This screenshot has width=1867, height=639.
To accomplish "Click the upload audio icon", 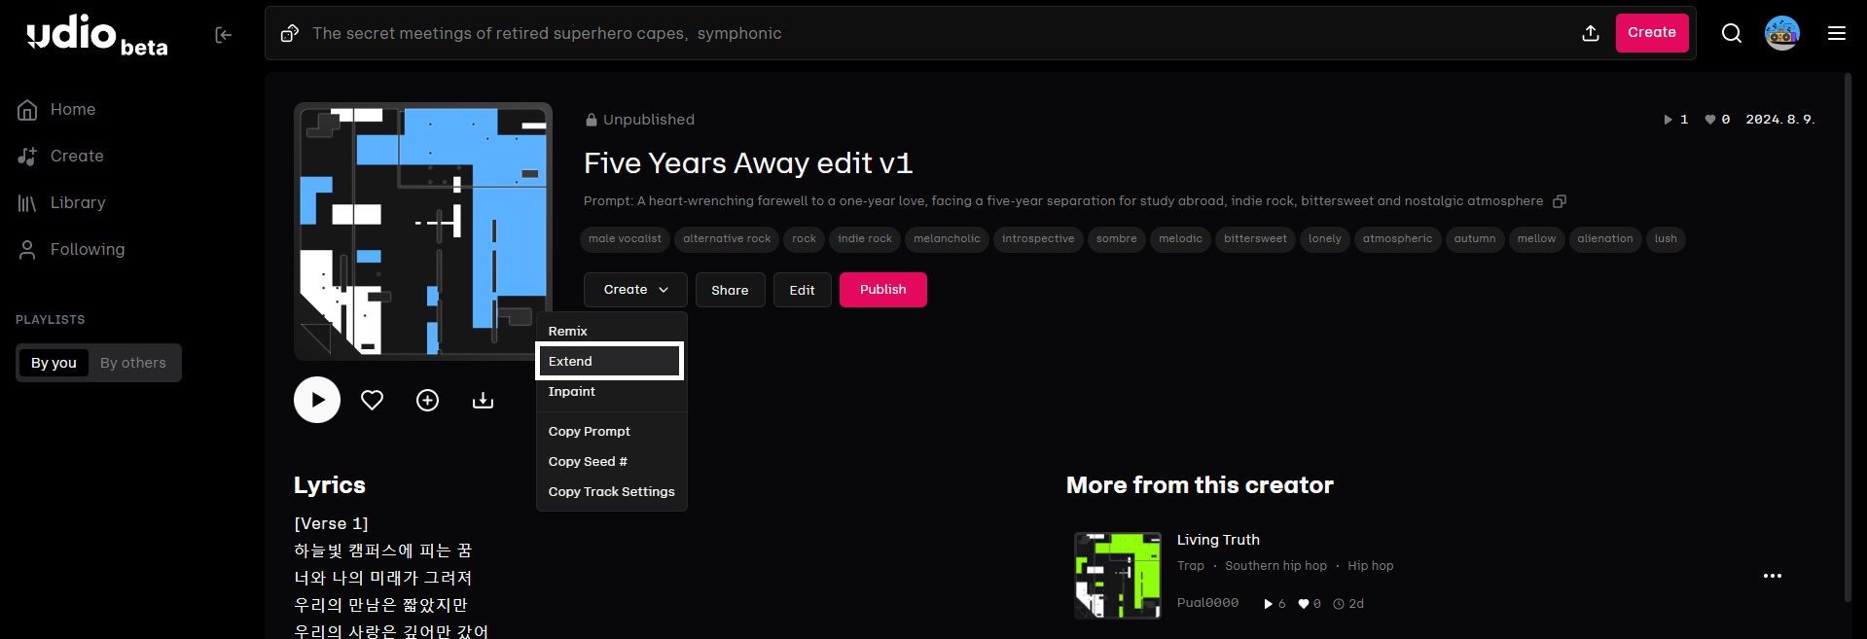I will coord(1590,33).
